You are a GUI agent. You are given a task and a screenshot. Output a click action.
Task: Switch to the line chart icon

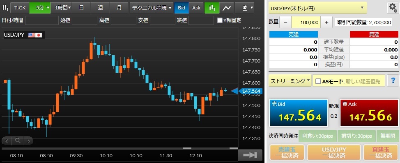[227, 8]
